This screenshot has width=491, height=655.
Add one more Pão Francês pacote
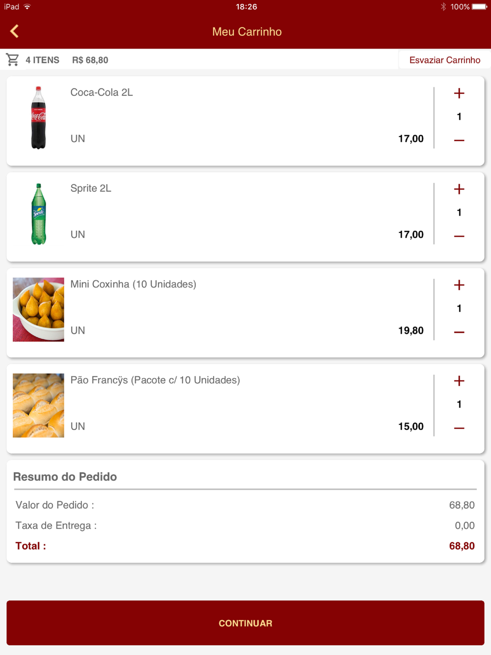pos(459,381)
